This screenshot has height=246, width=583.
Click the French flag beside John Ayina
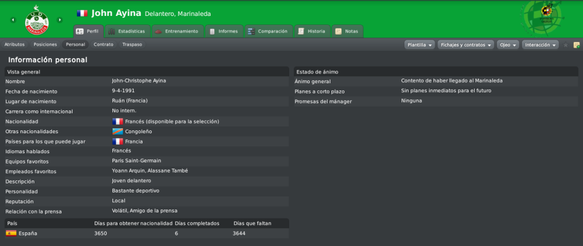pyautogui.click(x=82, y=13)
